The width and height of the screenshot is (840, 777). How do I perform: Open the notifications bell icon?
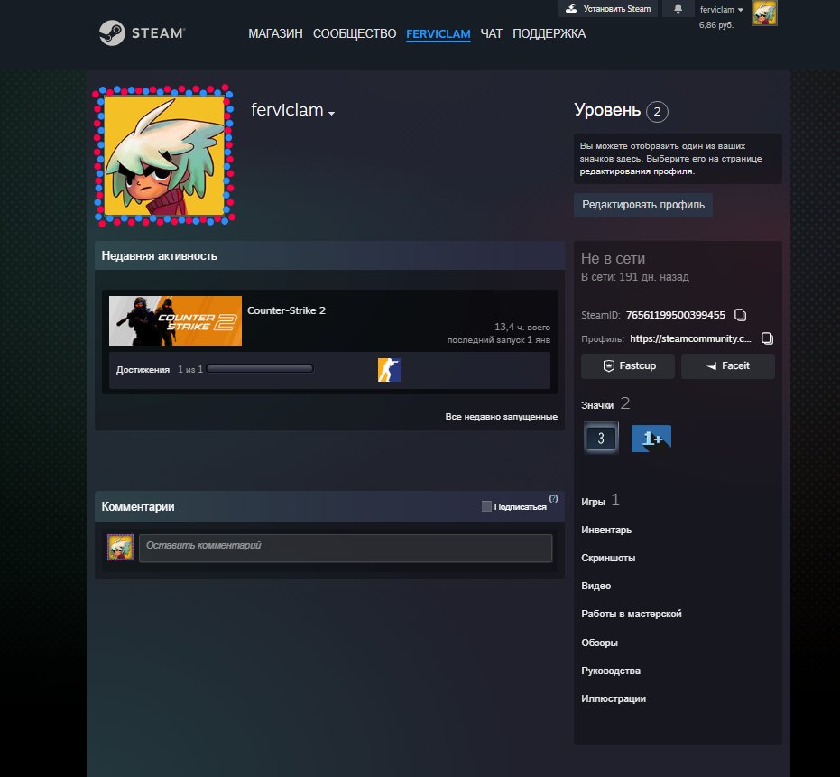coord(678,9)
